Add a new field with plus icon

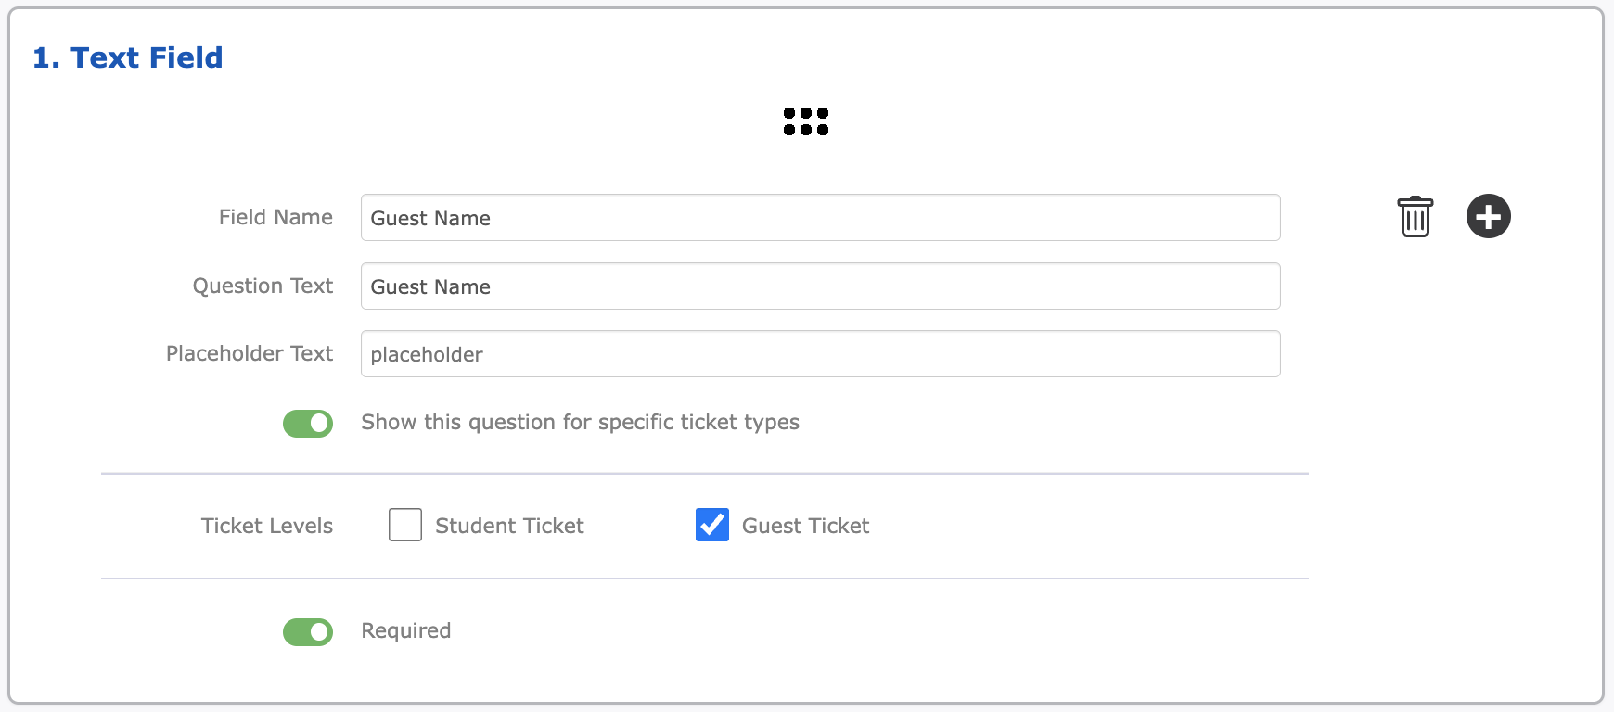tap(1488, 216)
